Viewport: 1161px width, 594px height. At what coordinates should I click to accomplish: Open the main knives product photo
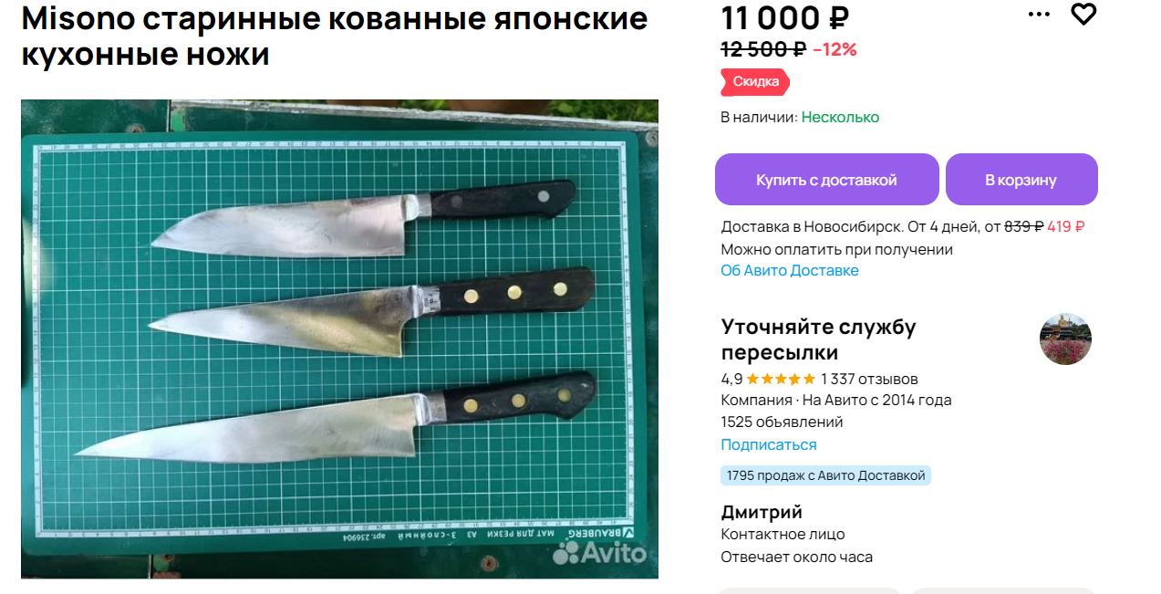tap(339, 339)
